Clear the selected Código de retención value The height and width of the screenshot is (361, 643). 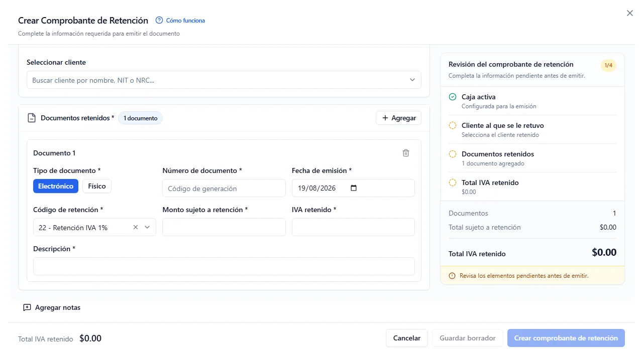(x=136, y=227)
